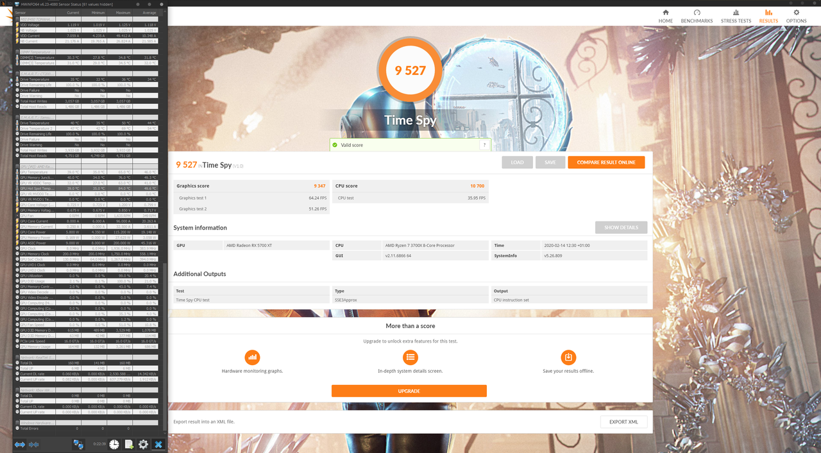Screen dimensions: 821x453
Task: Switch to STRESS TESTS tab
Action: point(736,16)
